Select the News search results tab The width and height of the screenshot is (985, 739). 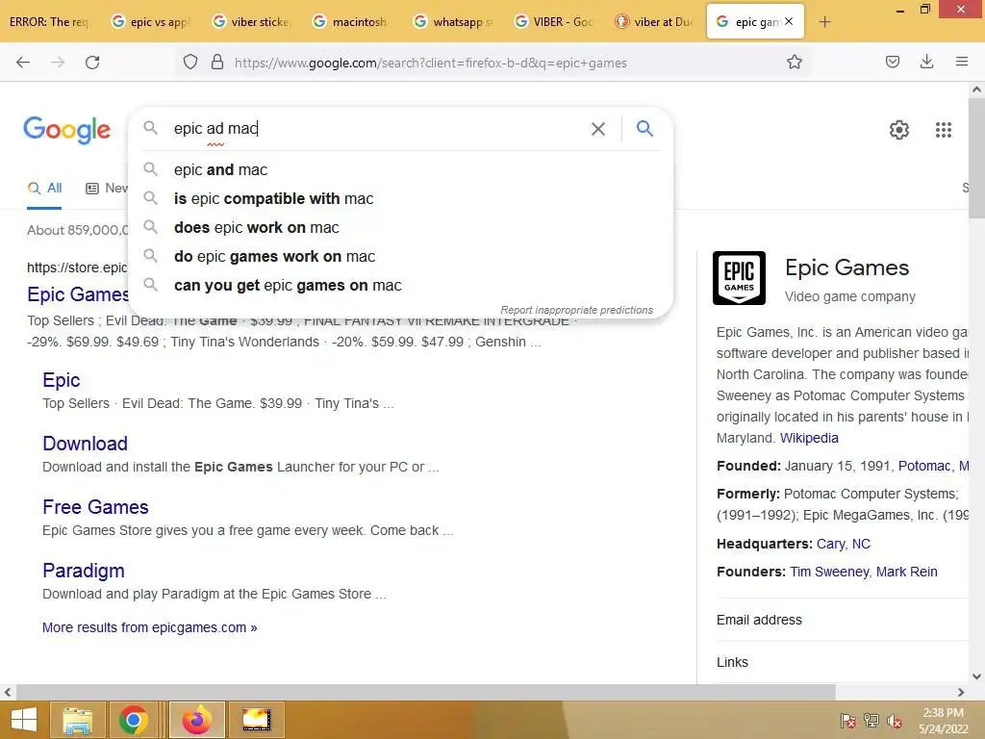107,188
